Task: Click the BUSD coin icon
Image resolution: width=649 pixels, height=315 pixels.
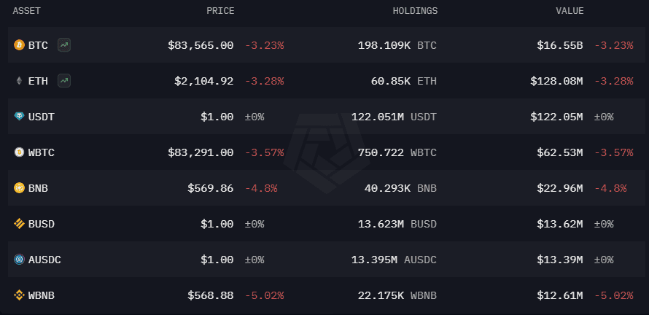Action: pos(19,224)
